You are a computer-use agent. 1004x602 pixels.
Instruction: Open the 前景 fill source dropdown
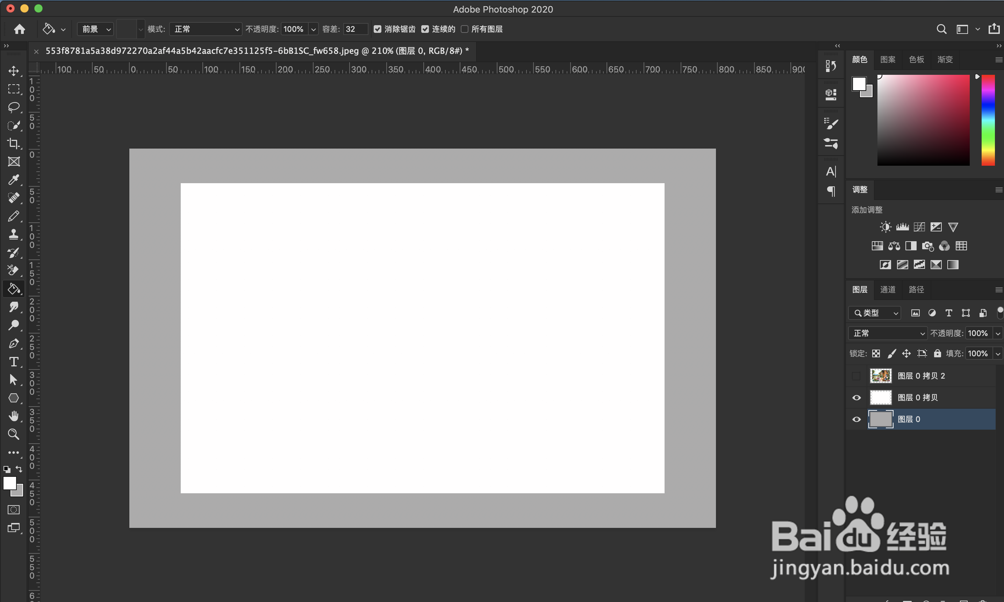(x=96, y=29)
